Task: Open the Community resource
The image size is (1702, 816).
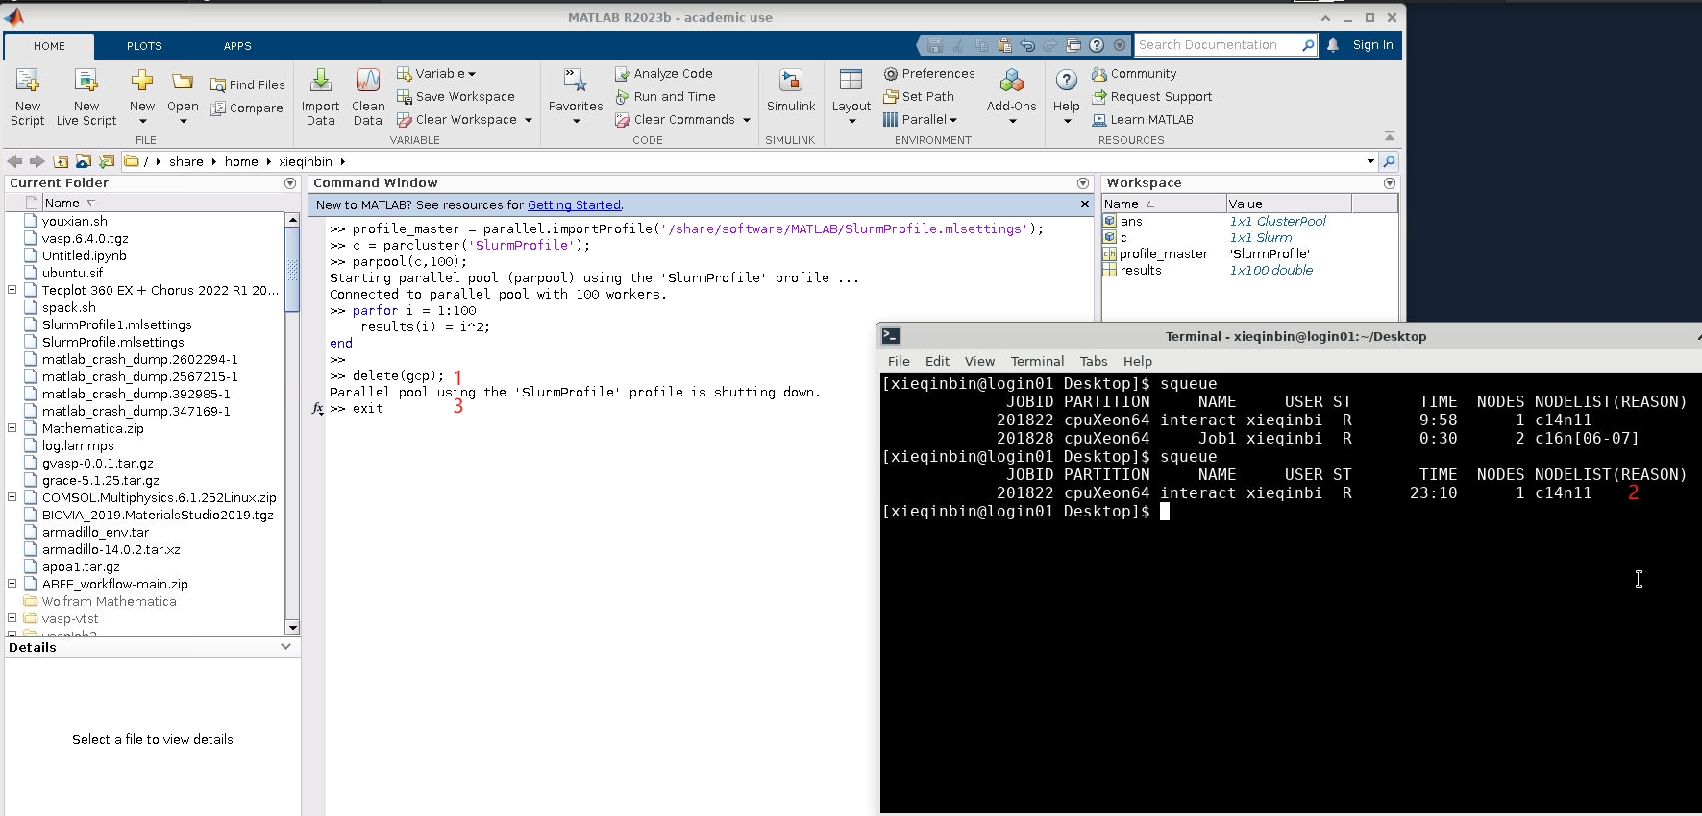Action: tap(1134, 73)
